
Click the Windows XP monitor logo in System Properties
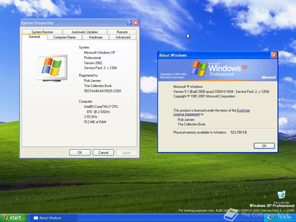[x=52, y=68]
